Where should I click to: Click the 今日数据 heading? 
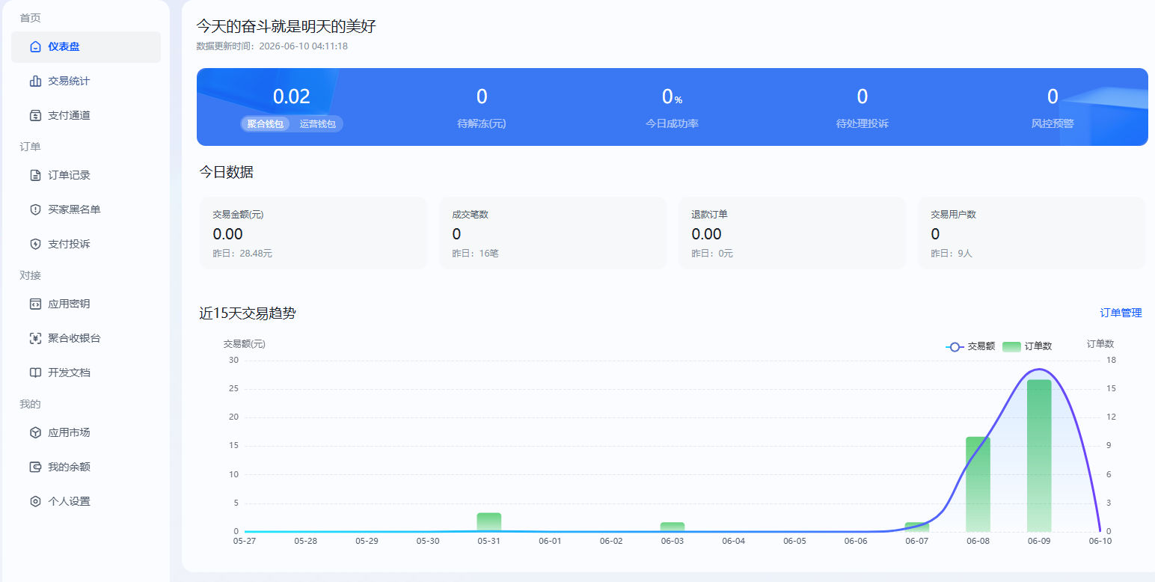pos(226,172)
